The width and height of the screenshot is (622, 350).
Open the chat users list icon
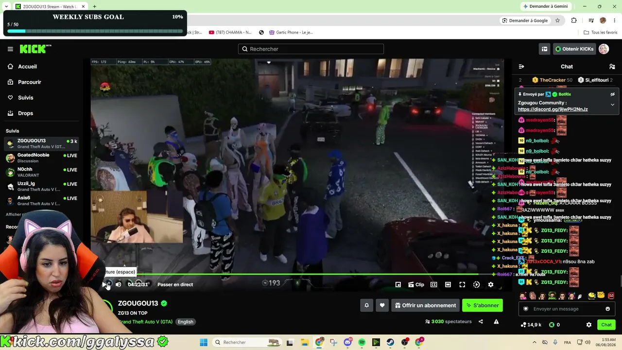612,67
